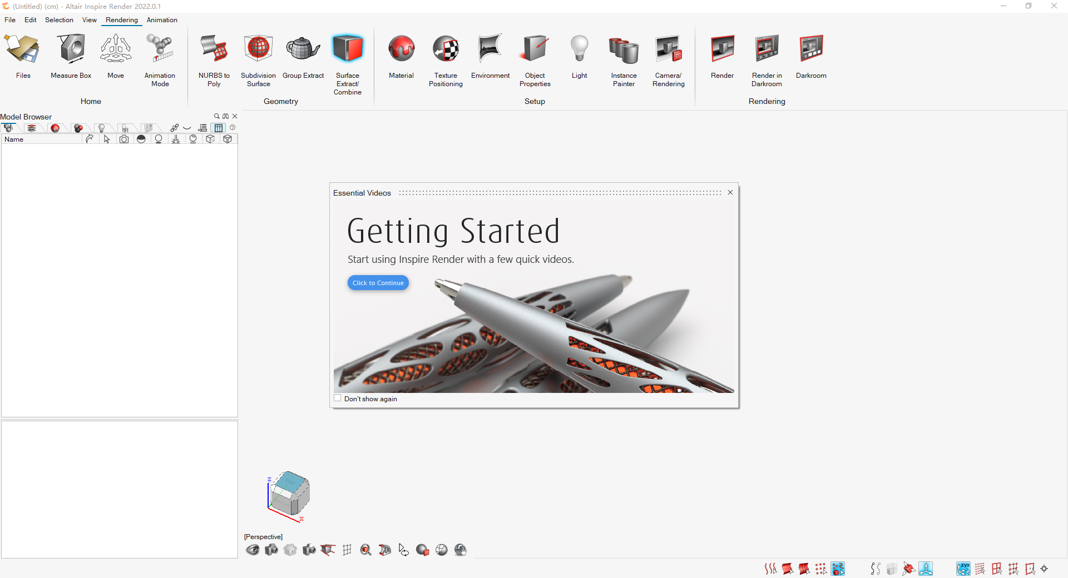Image resolution: width=1068 pixels, height=578 pixels.
Task: Open the Environment tool
Action: pos(490,56)
